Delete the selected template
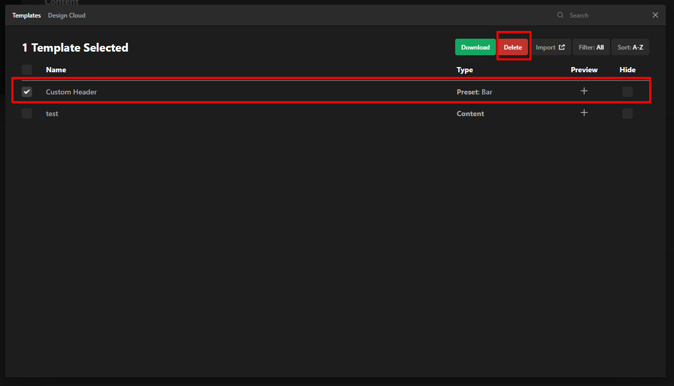This screenshot has width=674, height=386. click(513, 47)
